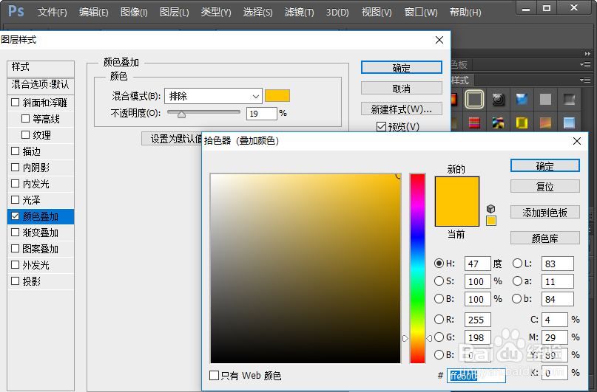Apply the dark beveled gray style preset
The width and height of the screenshot is (597, 392).
click(569, 100)
